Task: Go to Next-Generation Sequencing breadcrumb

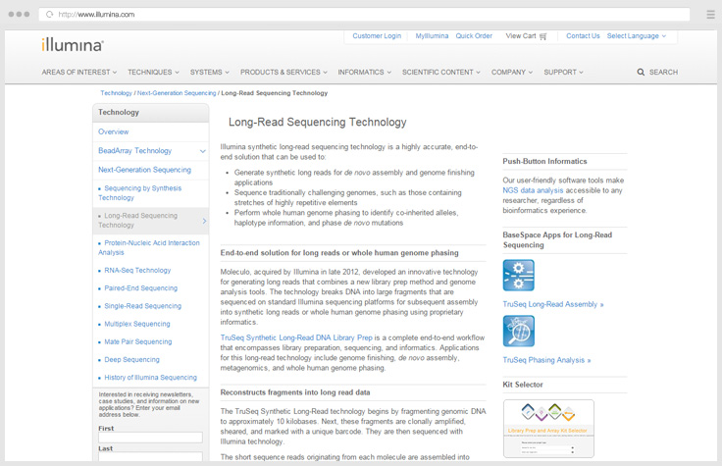Action: pos(177,93)
